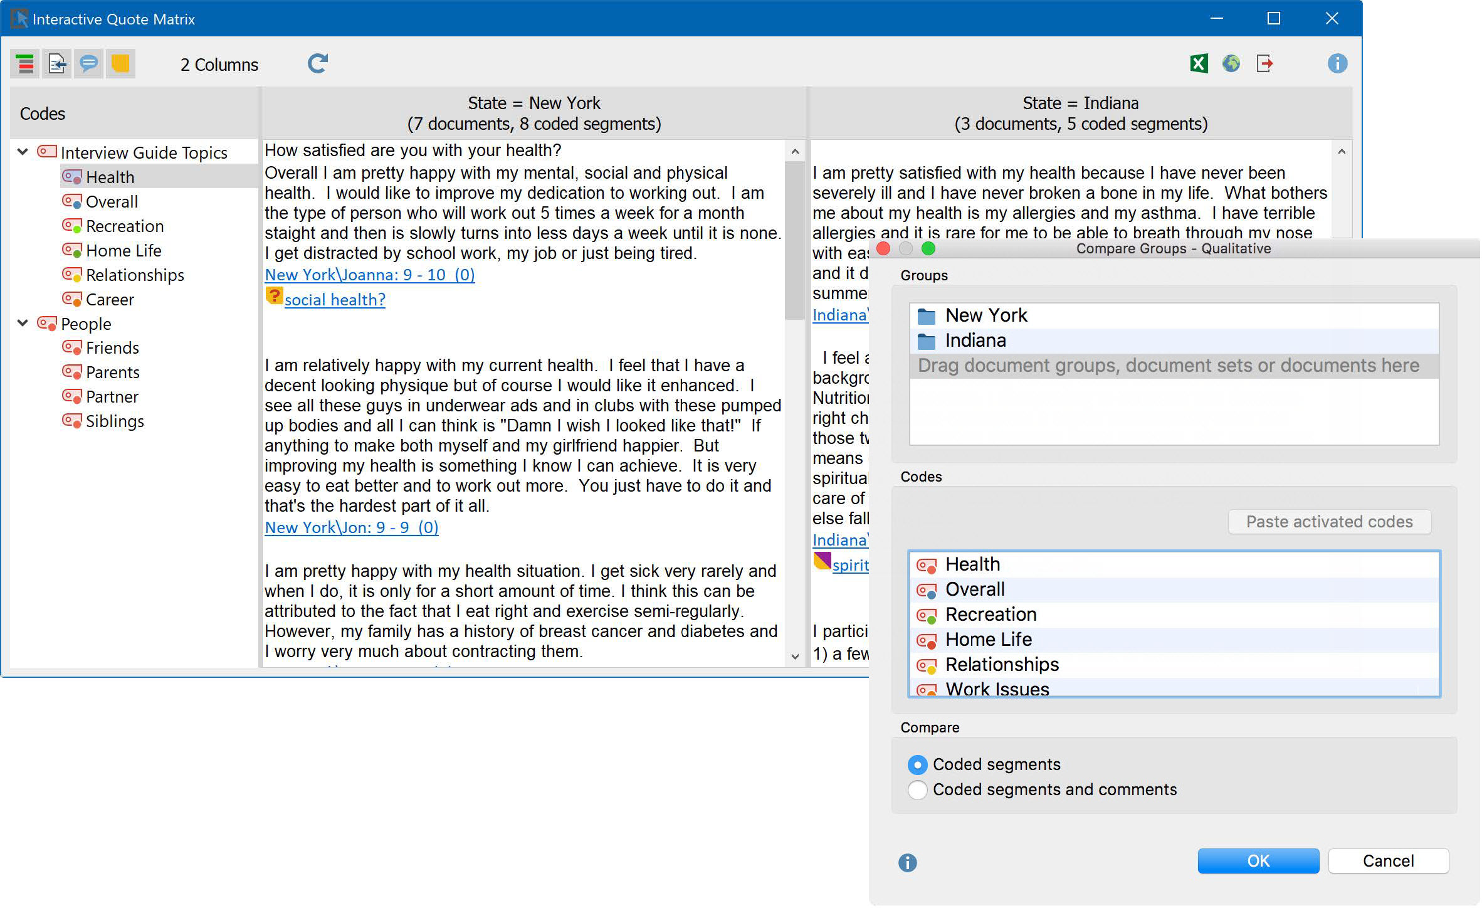Click the Recreation label in dialog codes list

point(991,615)
